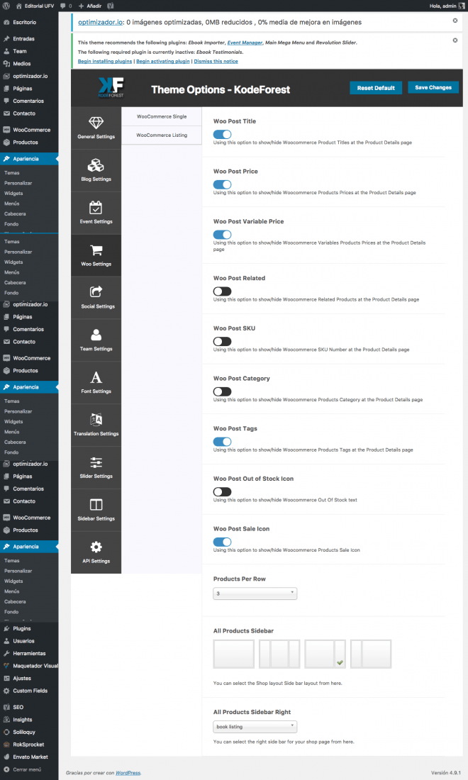Toggle Woo Post Tags switch
Image resolution: width=468 pixels, height=780 pixels.
click(x=223, y=442)
